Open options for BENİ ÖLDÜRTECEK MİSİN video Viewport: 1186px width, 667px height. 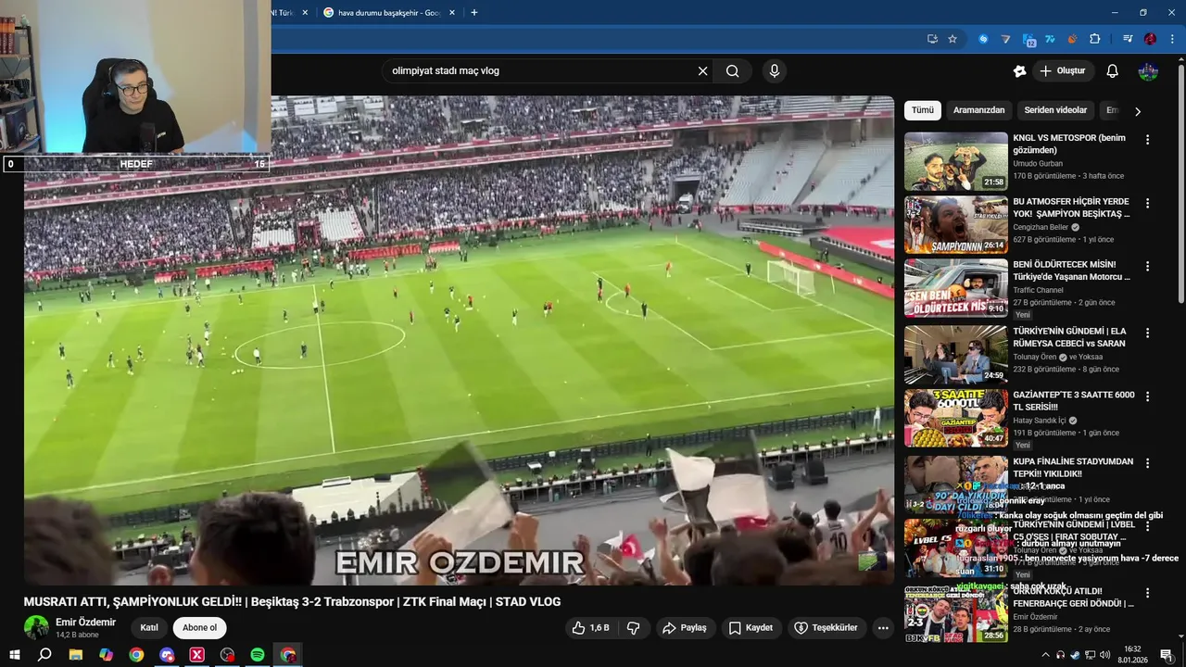click(1147, 266)
